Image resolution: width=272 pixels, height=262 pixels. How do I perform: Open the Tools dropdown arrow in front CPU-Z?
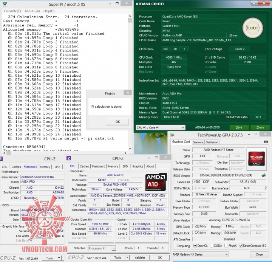coord(127,257)
